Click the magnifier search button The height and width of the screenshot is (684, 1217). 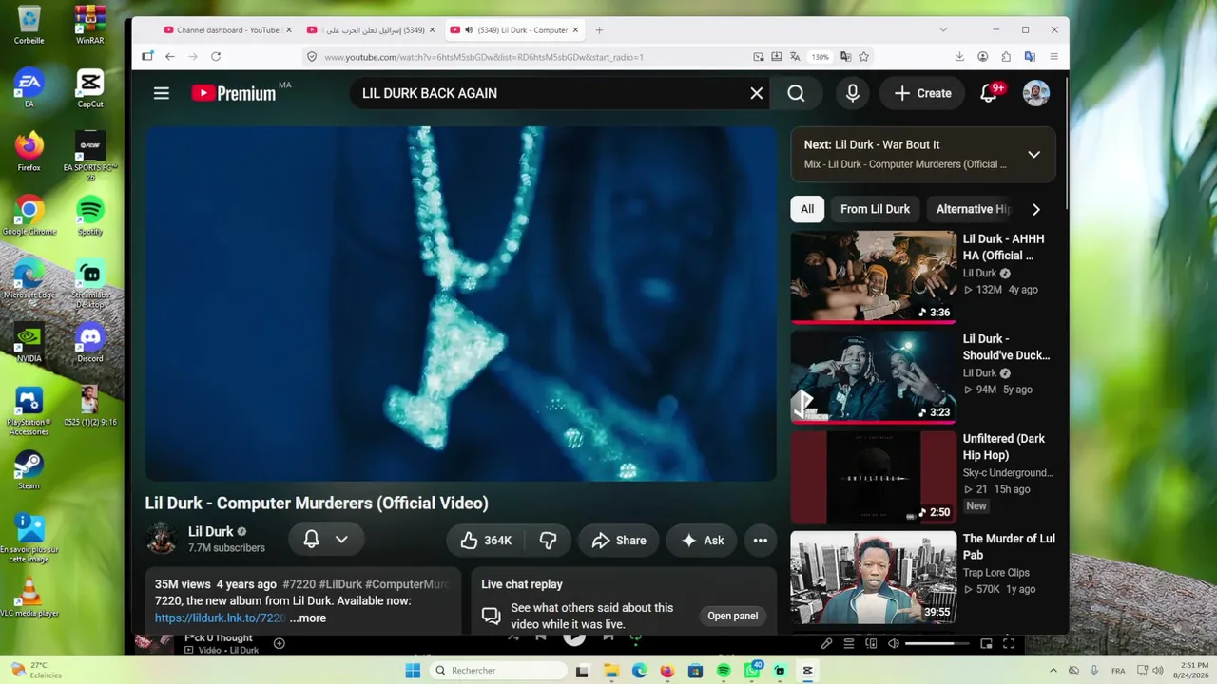pos(796,93)
